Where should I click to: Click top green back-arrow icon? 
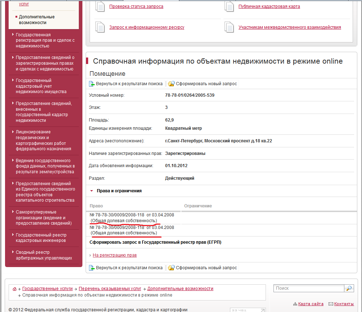(x=92, y=84)
